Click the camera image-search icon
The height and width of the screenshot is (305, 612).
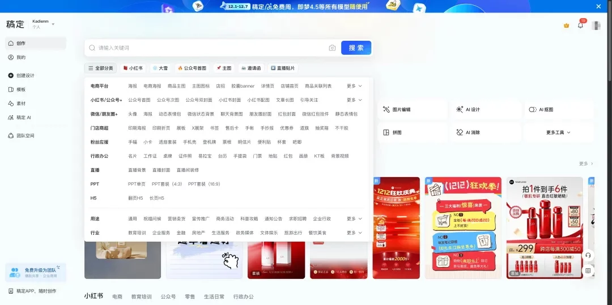point(332,48)
